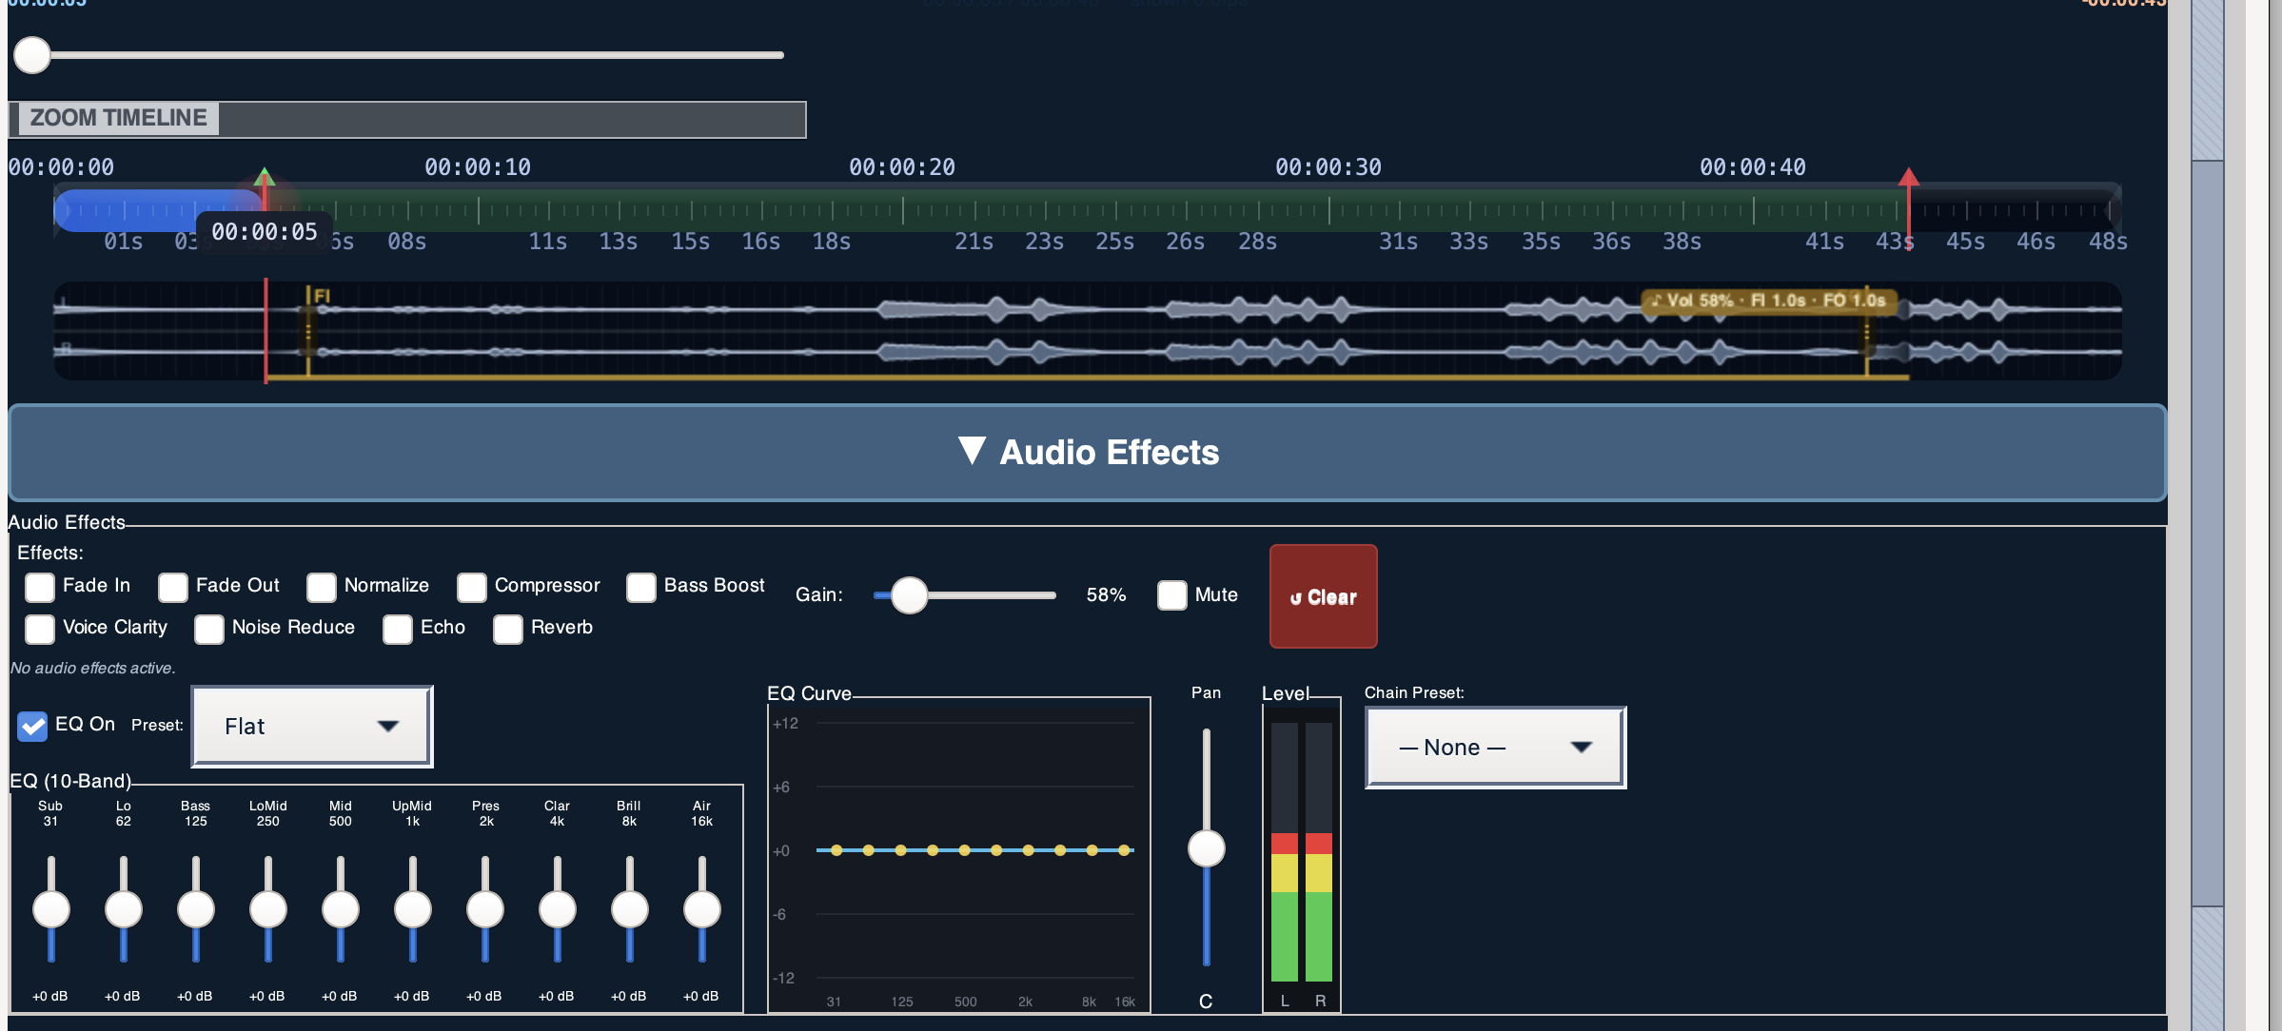Screen dimensions: 2282x1031
Task: Enable the Compressor effect
Action: 472,589
